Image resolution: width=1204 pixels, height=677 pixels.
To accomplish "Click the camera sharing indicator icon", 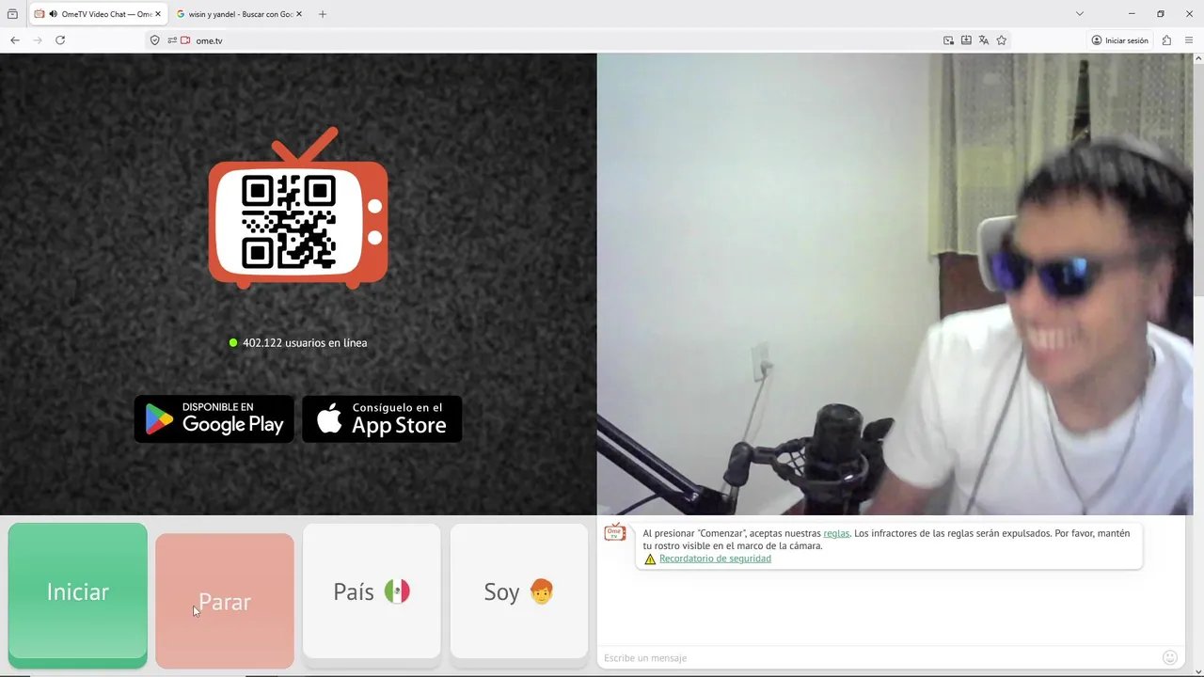I will click(x=185, y=40).
